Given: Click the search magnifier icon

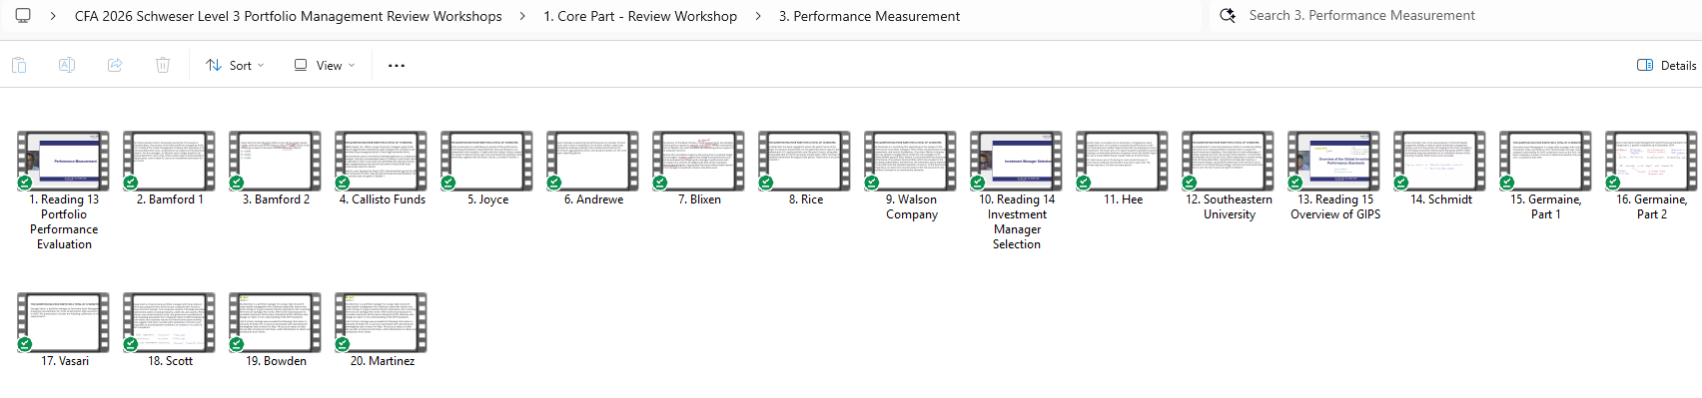Looking at the screenshot, I should click(1228, 16).
